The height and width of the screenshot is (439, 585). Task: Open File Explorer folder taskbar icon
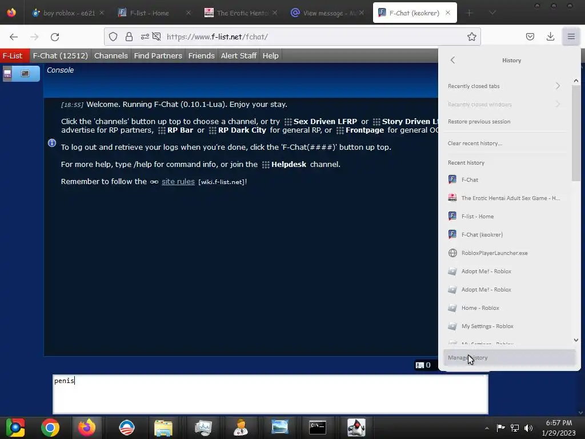tap(163, 428)
